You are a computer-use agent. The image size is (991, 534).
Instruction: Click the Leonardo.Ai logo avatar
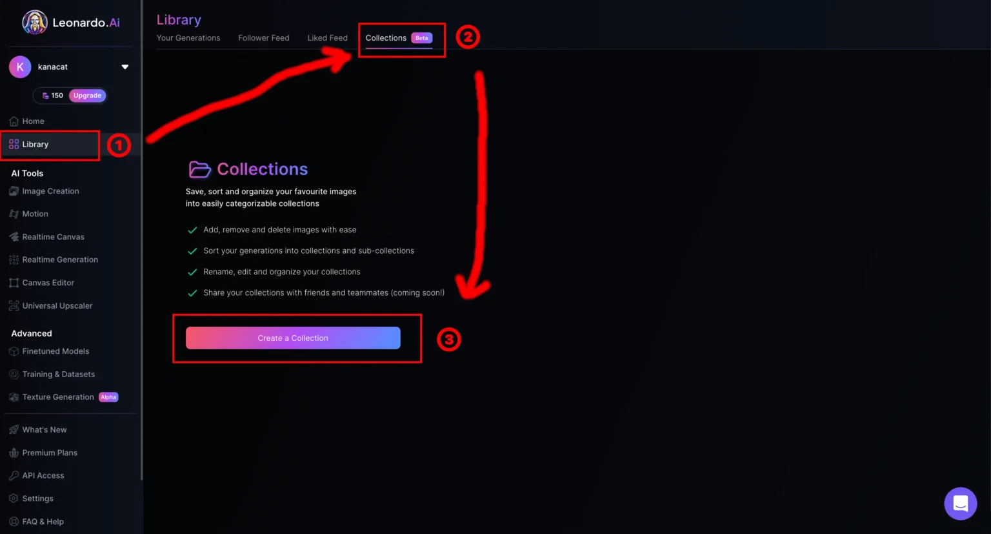pyautogui.click(x=34, y=23)
